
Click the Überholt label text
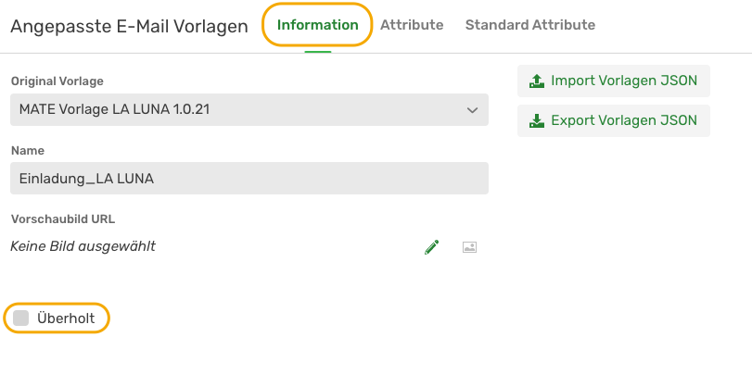66,318
